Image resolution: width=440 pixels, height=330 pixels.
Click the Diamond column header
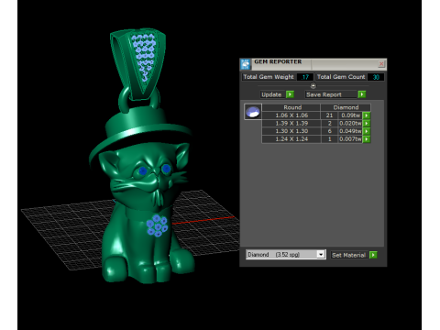tap(346, 107)
